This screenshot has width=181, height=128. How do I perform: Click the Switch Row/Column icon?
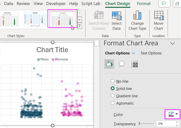(x=99, y=15)
